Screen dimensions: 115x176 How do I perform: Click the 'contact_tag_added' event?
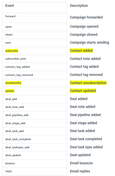[x=17, y=67]
